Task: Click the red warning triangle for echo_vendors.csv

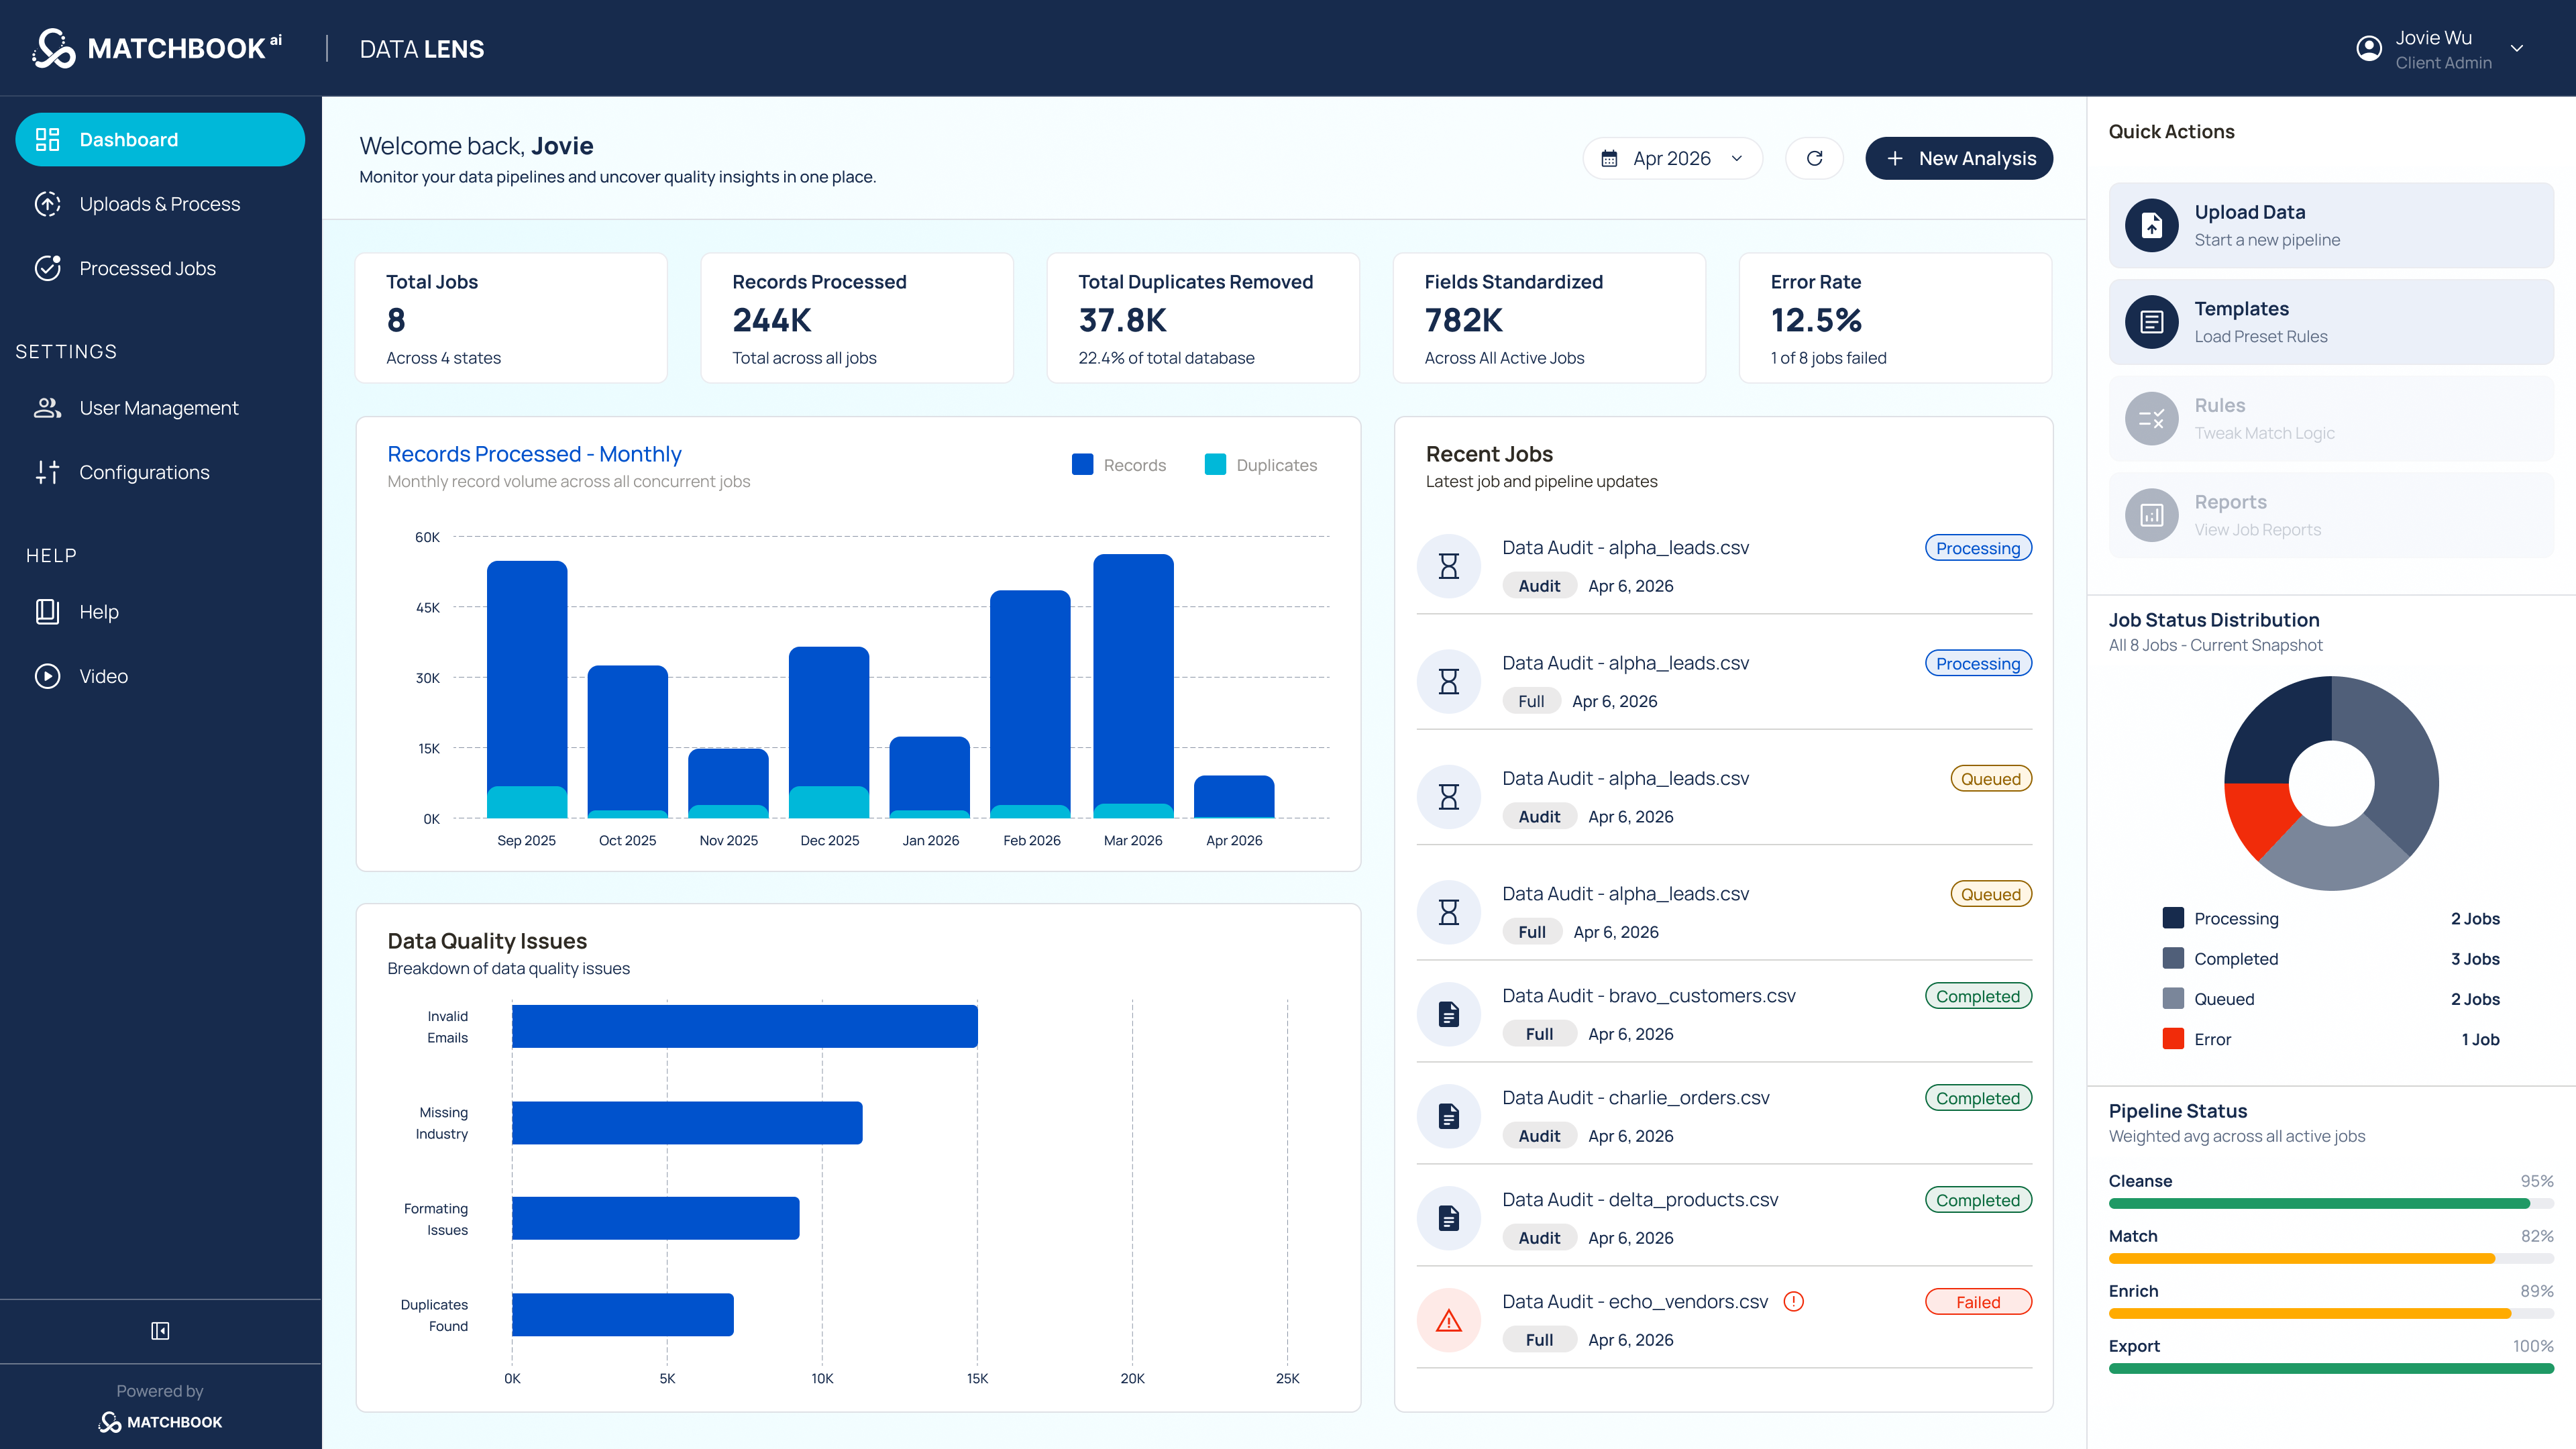Action: pos(1449,1320)
